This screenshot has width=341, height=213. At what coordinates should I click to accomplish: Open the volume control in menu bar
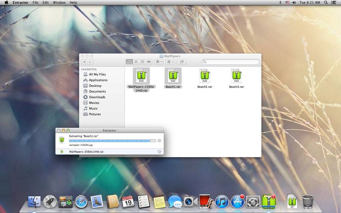(x=294, y=3)
